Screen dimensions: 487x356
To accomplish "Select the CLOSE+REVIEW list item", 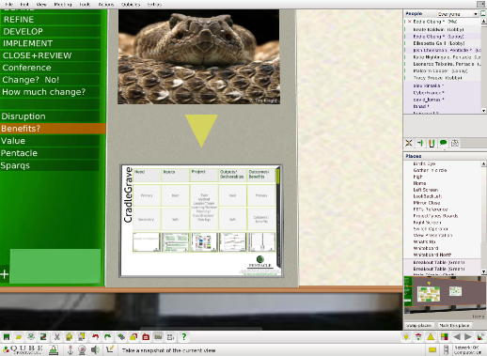I will pos(50,55).
